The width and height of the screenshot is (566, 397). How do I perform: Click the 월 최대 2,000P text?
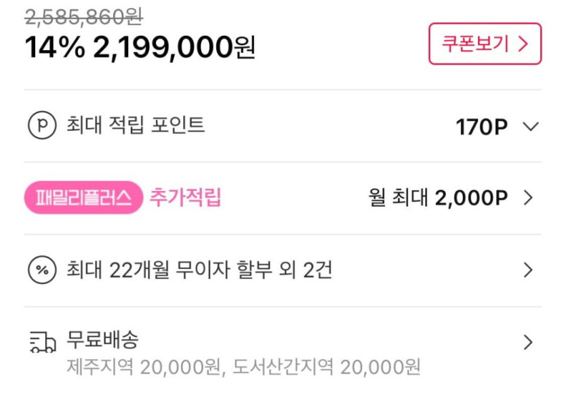(x=439, y=198)
